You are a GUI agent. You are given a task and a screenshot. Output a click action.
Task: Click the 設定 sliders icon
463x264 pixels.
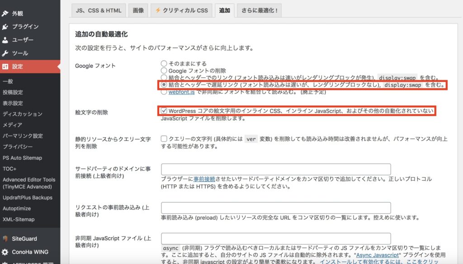click(x=5, y=66)
